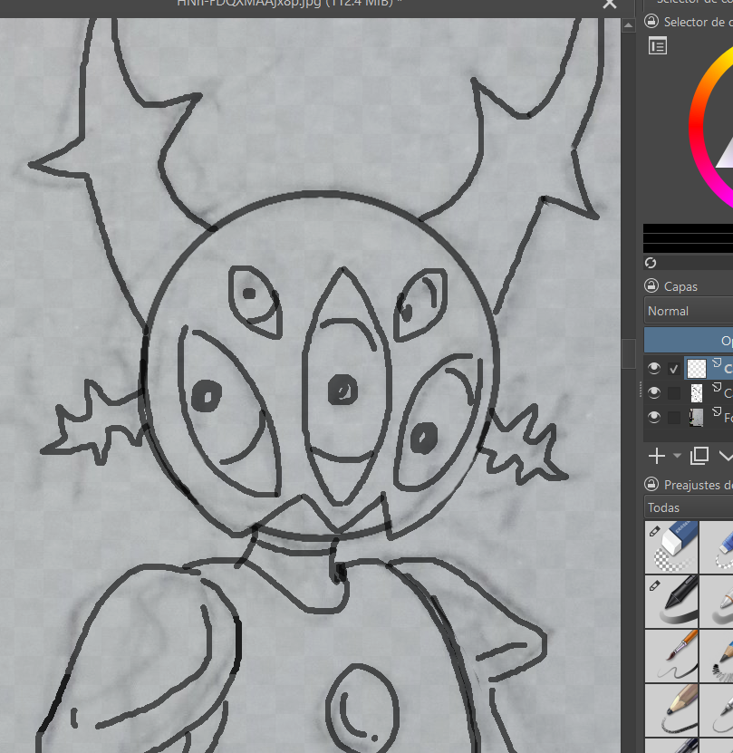Close the HNn-FDQXMAAjx8p.jpg document tab
Viewport: 733px width, 753px height.
pyautogui.click(x=610, y=4)
